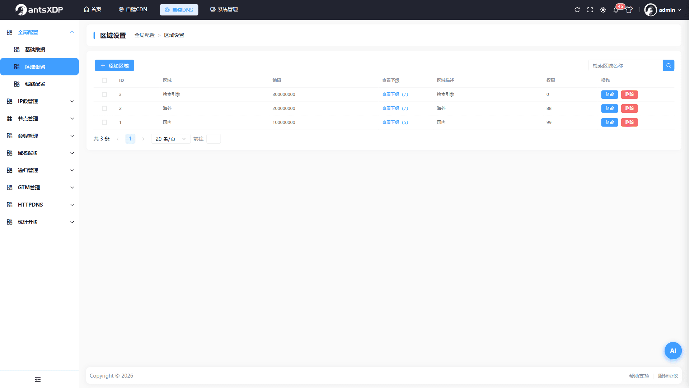Open 查看下级 (5) link for 国内

(x=395, y=123)
